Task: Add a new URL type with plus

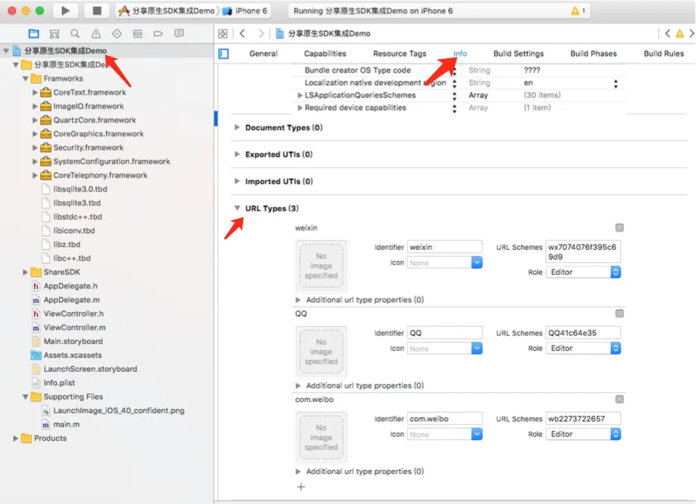Action: 301,487
